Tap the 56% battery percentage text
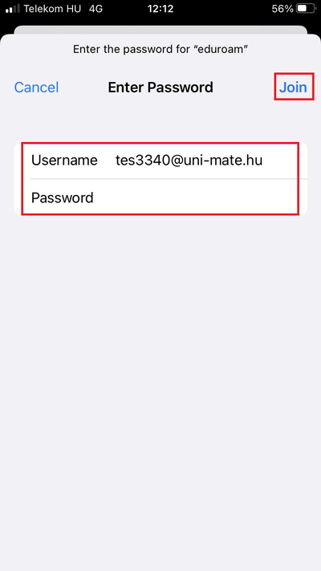The width and height of the screenshot is (321, 571). (282, 8)
